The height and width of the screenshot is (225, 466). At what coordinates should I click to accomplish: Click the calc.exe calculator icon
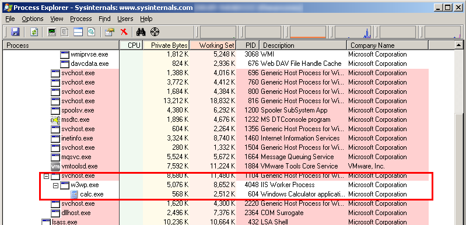(x=74, y=195)
